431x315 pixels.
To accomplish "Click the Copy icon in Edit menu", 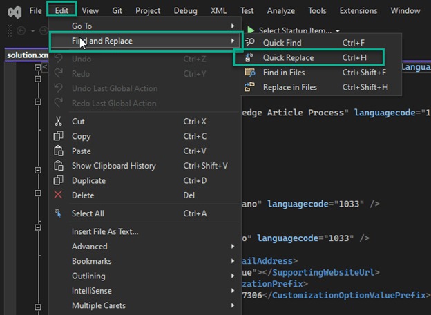I will point(59,137).
